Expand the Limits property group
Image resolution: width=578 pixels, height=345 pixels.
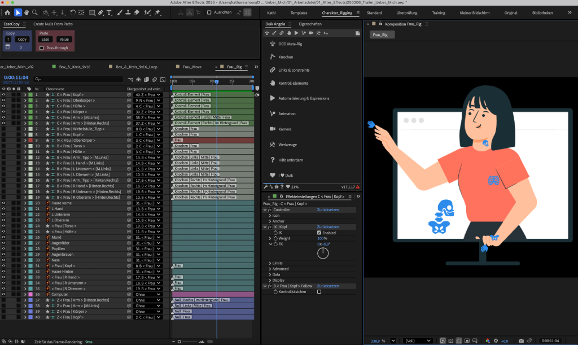point(270,263)
